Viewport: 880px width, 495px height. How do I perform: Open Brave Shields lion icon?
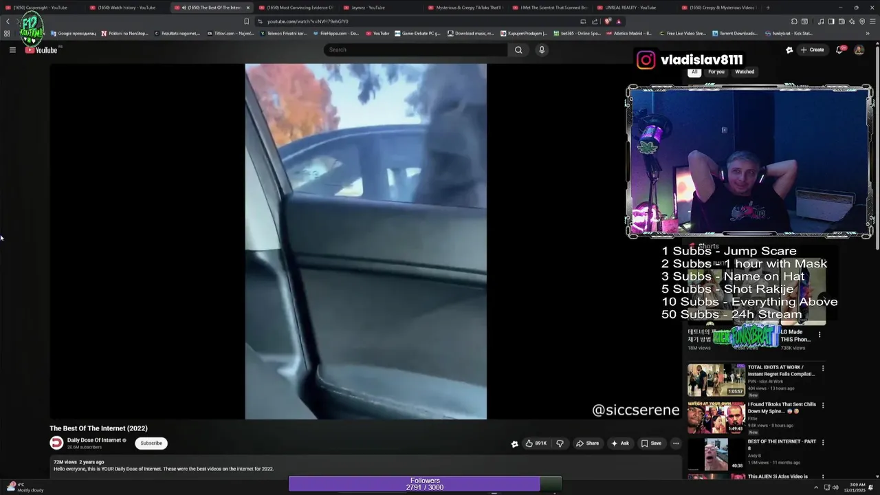[x=608, y=21]
